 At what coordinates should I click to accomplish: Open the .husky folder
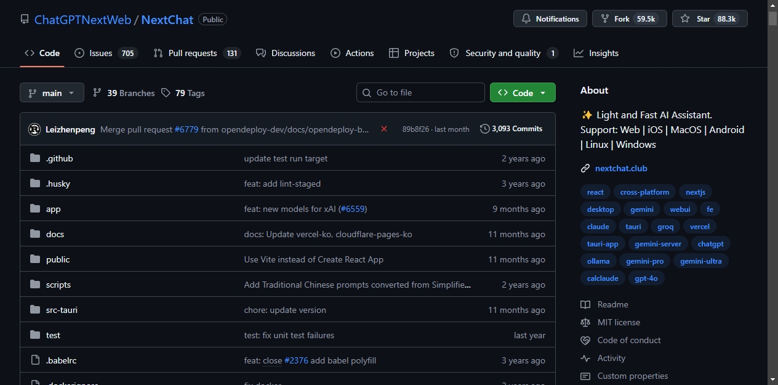pyautogui.click(x=58, y=184)
